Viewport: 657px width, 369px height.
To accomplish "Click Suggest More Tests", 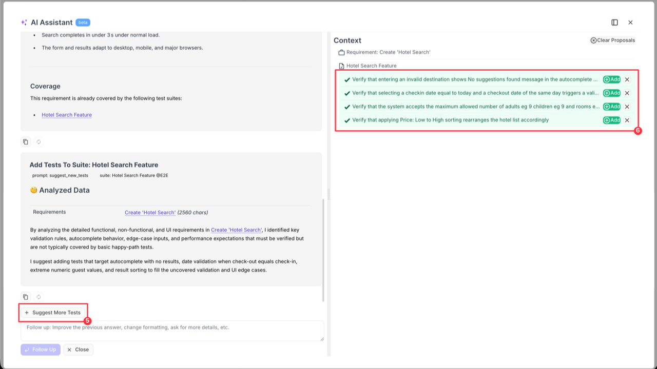I will pyautogui.click(x=53, y=312).
